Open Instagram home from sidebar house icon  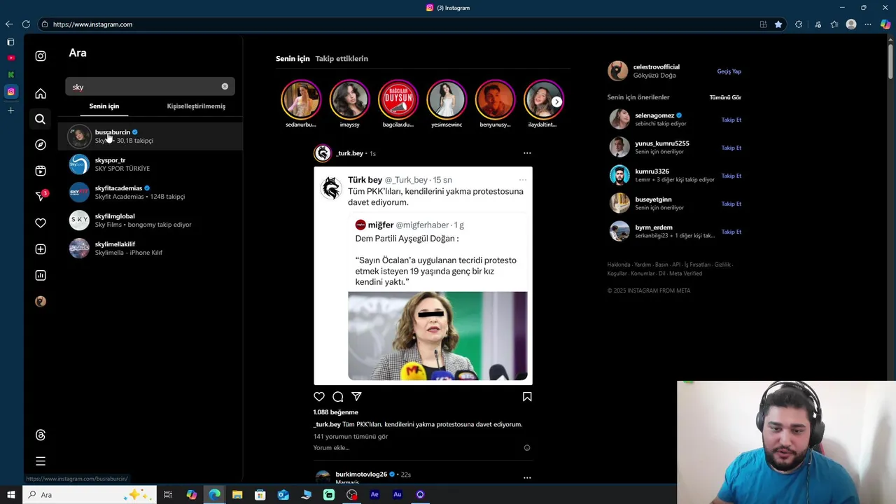pyautogui.click(x=41, y=93)
